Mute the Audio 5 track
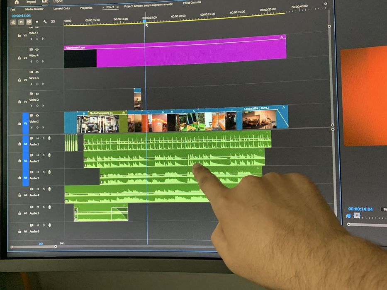The image size is (387, 290). coord(38,207)
